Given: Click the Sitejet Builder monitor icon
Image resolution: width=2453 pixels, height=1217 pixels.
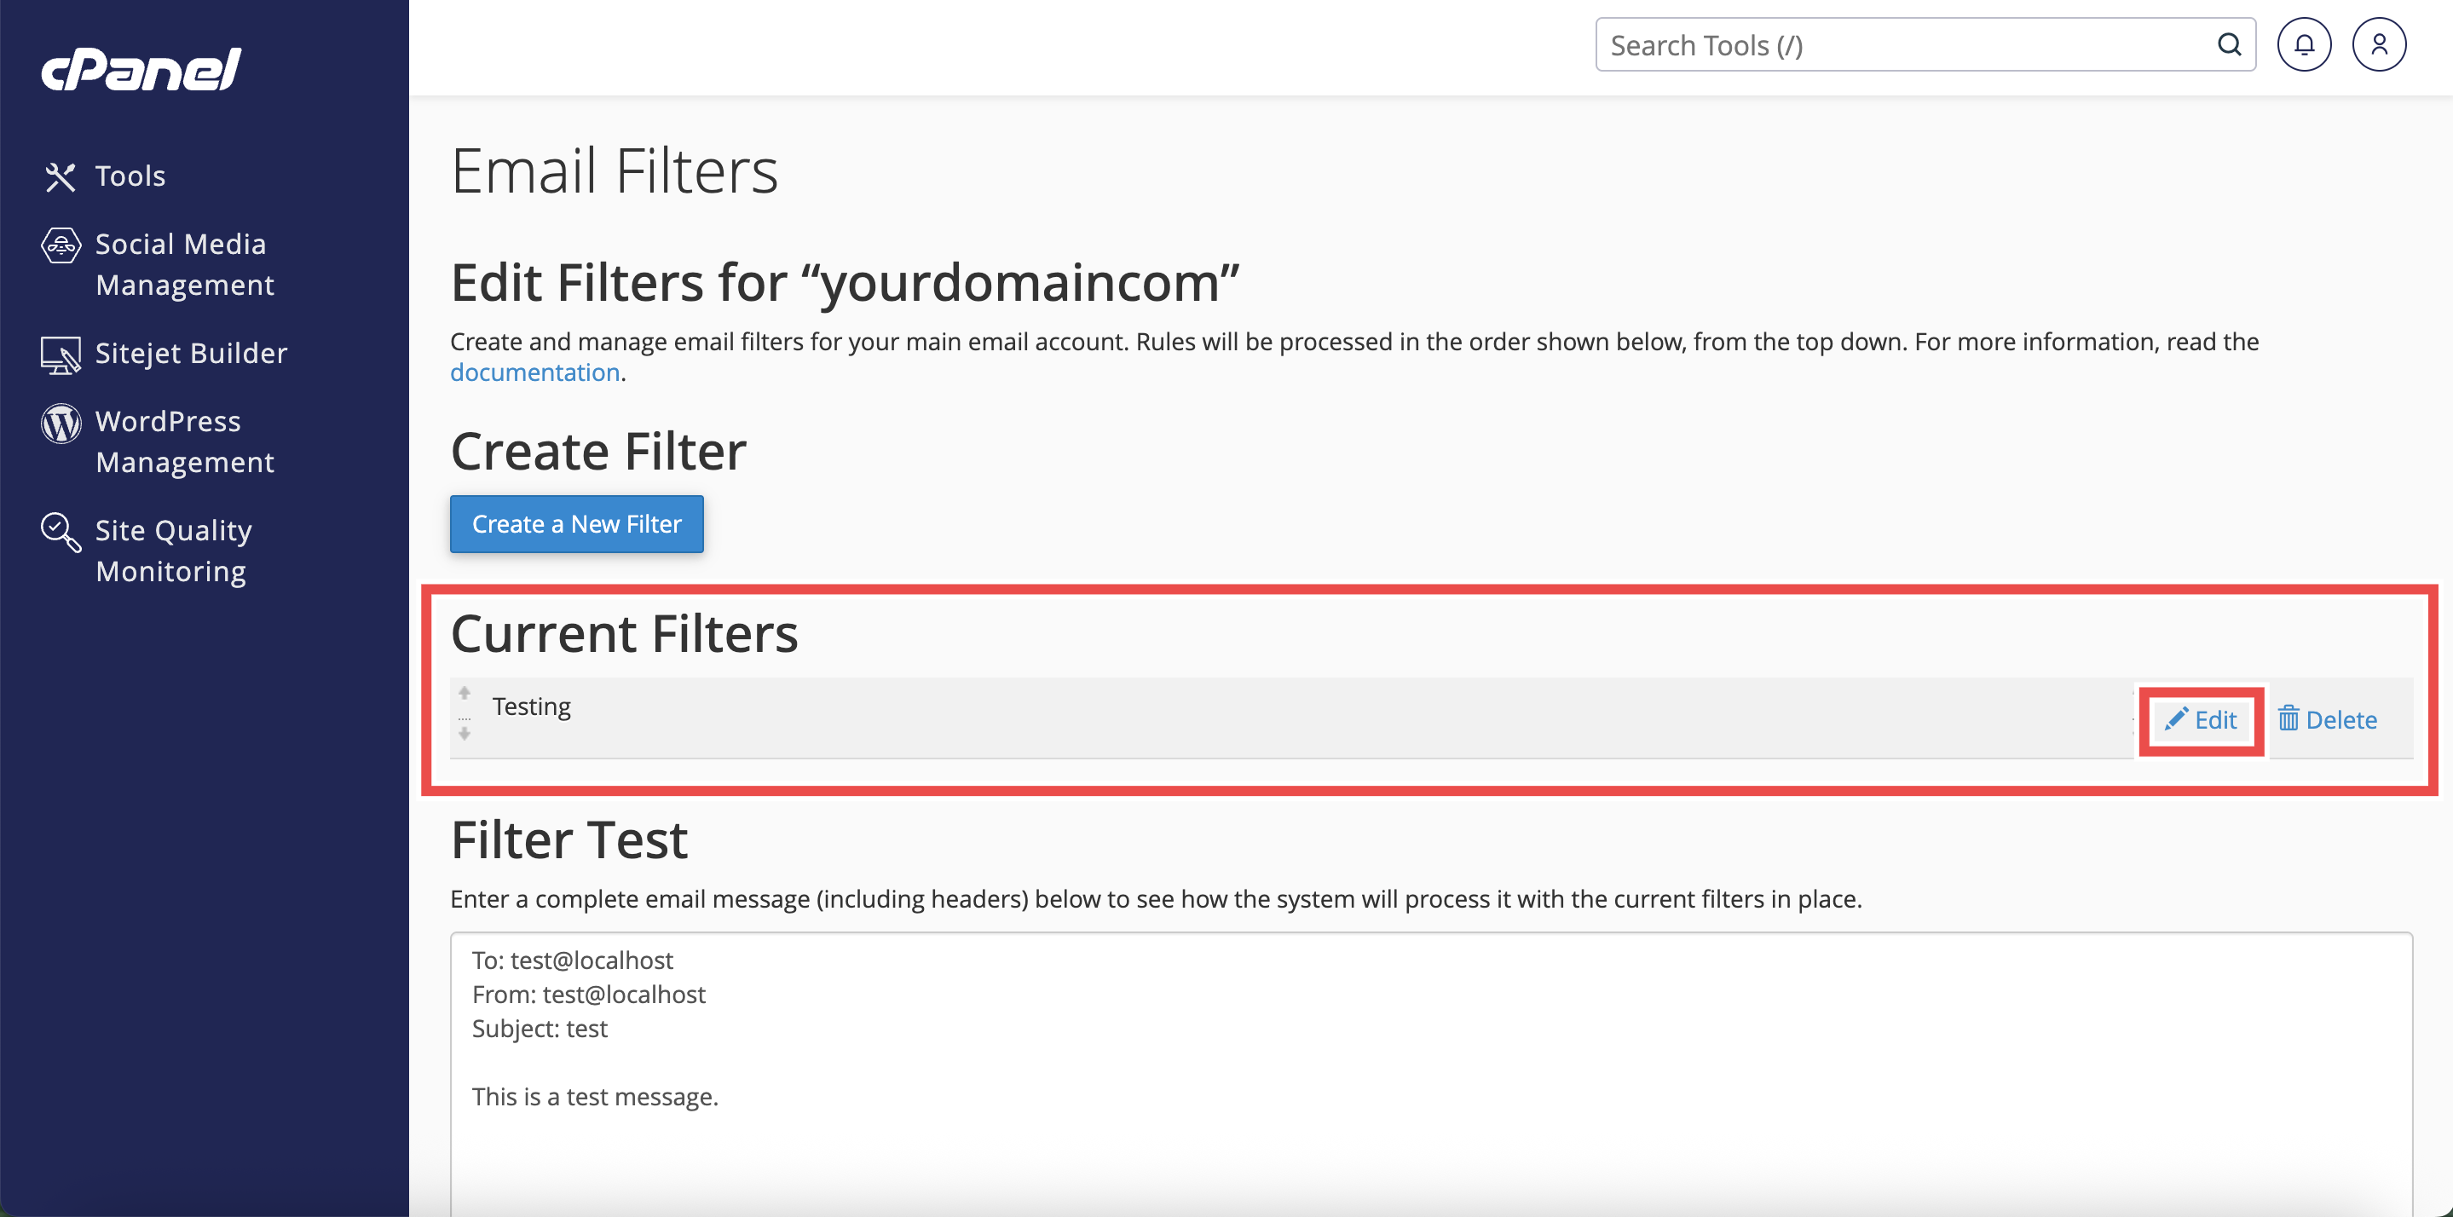Looking at the screenshot, I should pyautogui.click(x=60, y=355).
